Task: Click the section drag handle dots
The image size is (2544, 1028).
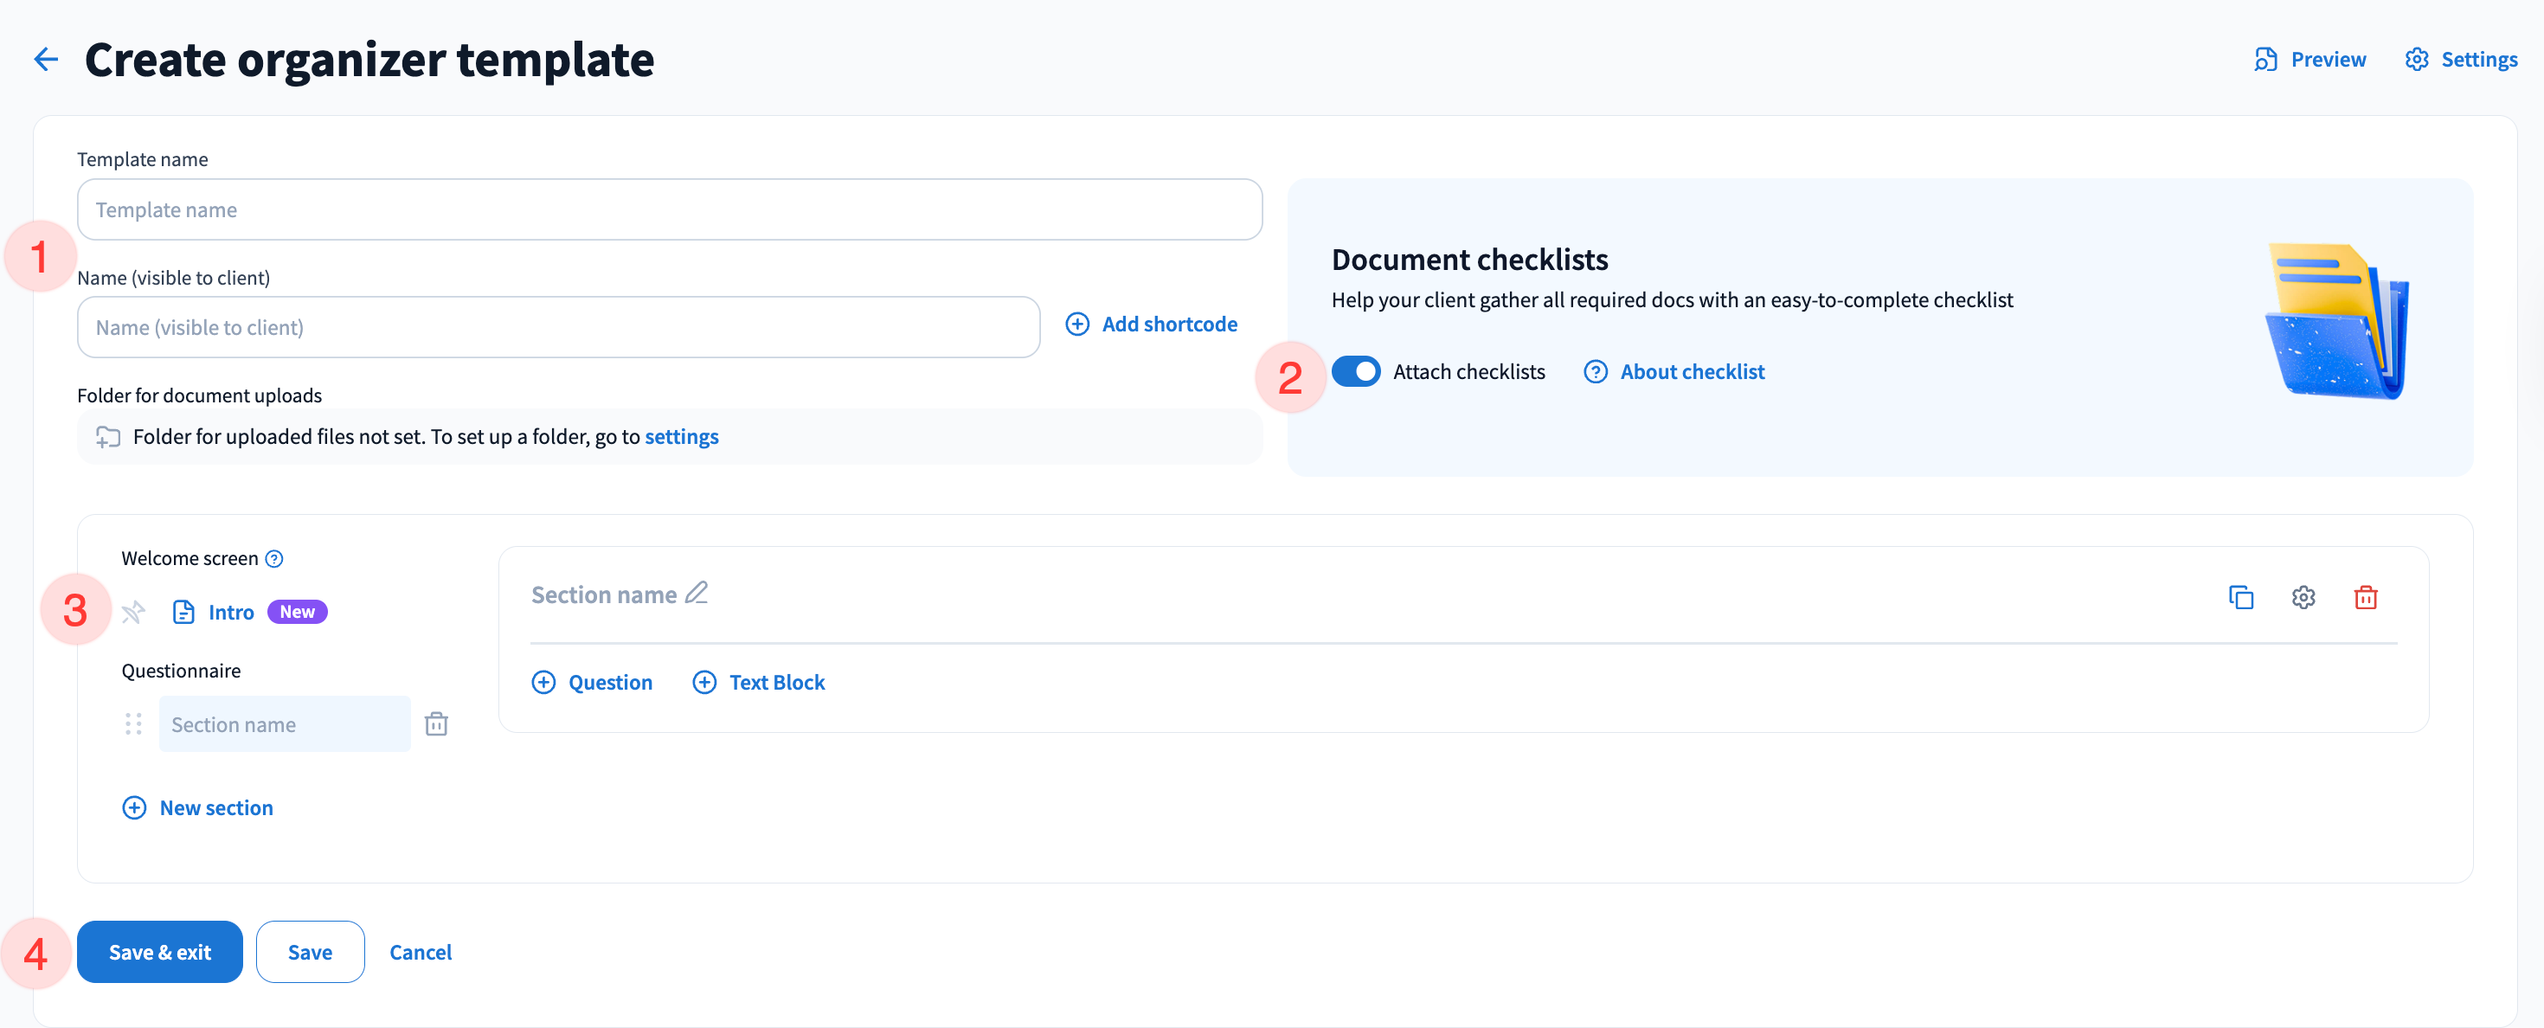Action: click(133, 724)
